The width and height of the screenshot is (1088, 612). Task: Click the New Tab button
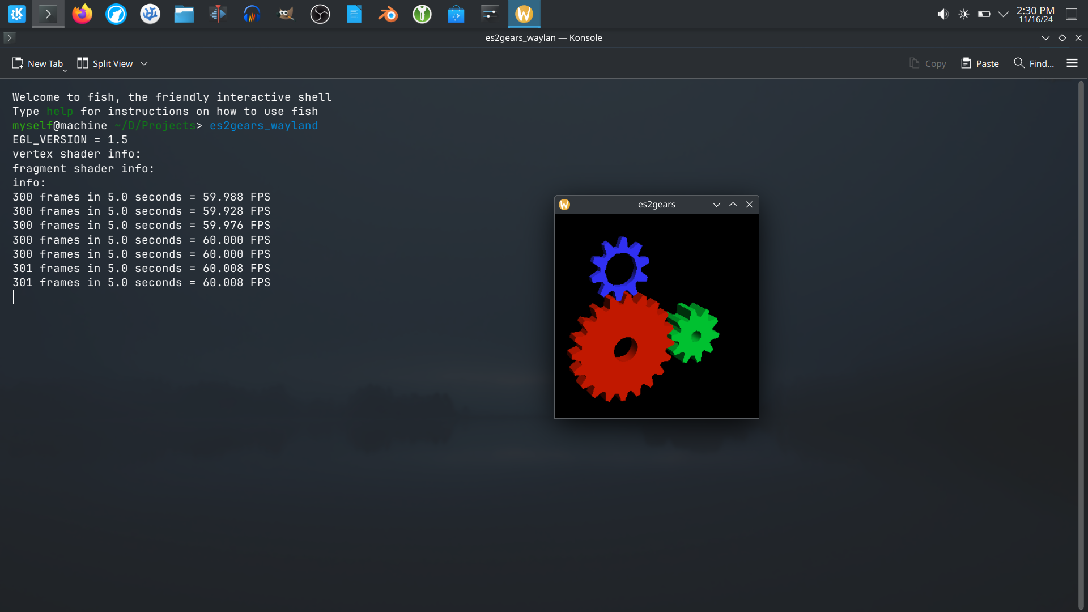(x=37, y=63)
